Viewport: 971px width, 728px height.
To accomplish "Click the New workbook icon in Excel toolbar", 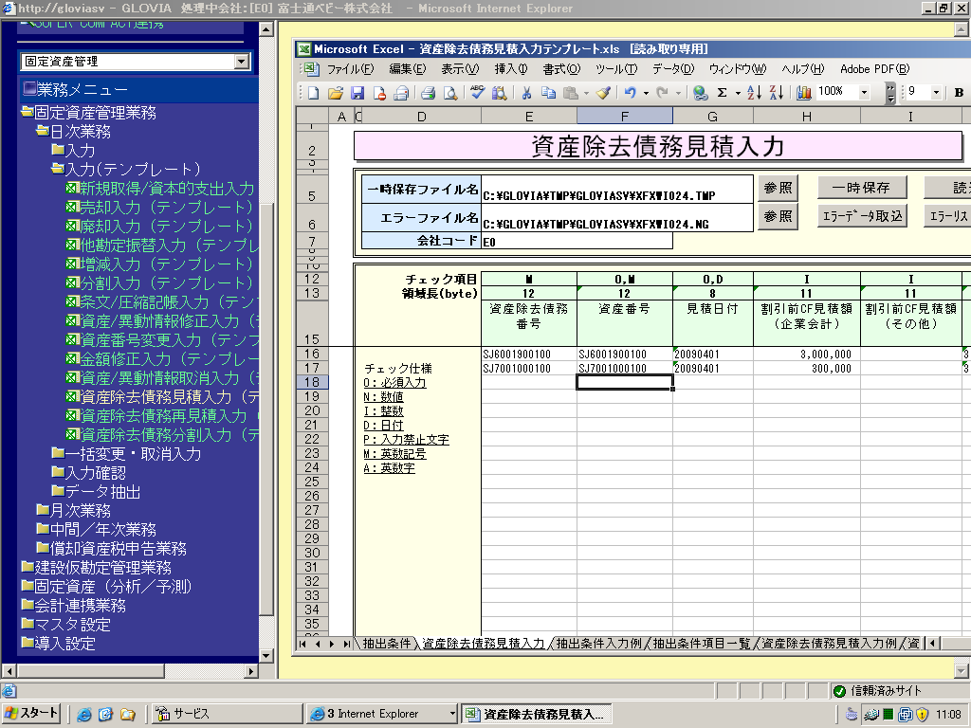I will tap(313, 93).
